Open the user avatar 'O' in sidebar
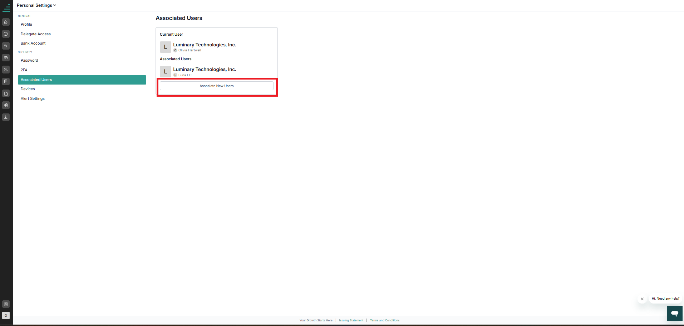This screenshot has width=684, height=326. (x=6, y=316)
